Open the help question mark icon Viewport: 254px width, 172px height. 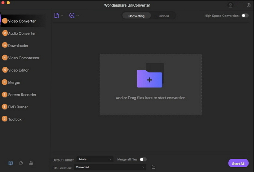[x=21, y=163]
